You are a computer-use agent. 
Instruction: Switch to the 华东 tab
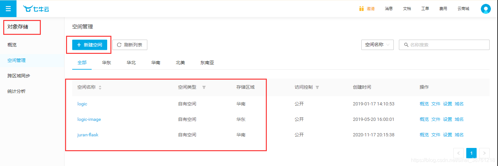107,63
